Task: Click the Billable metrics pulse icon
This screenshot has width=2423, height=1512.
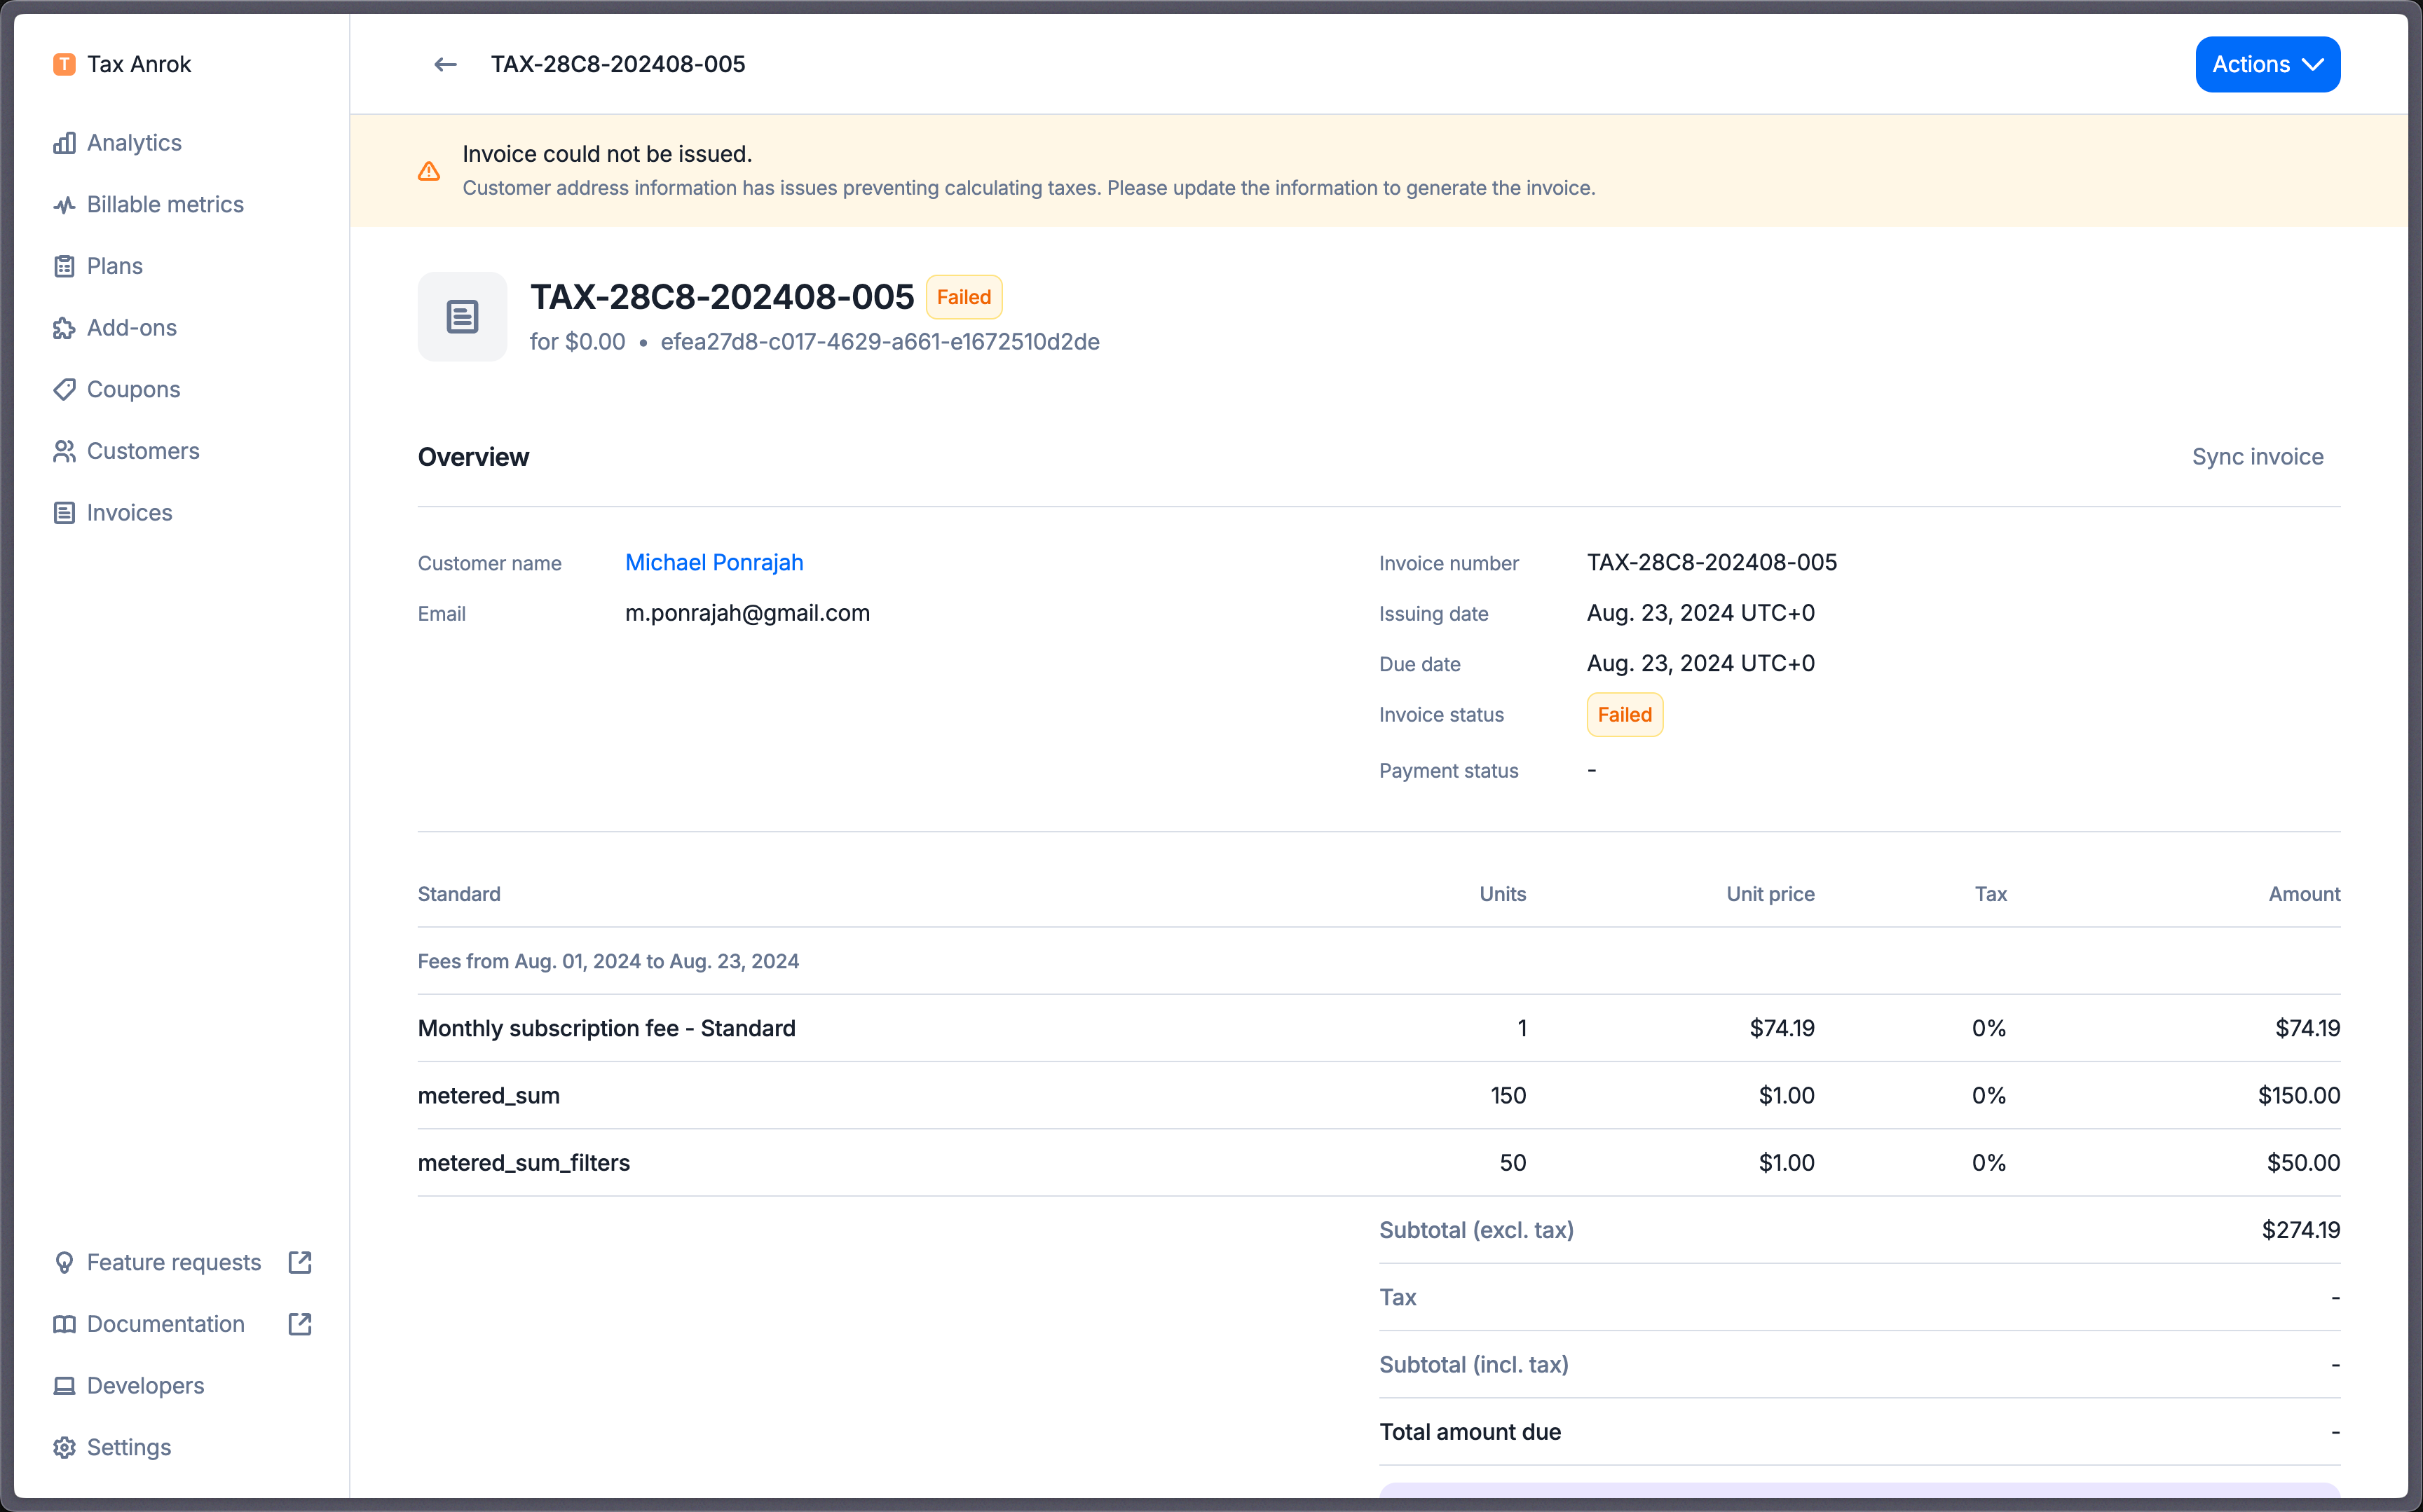Action: pos(64,205)
